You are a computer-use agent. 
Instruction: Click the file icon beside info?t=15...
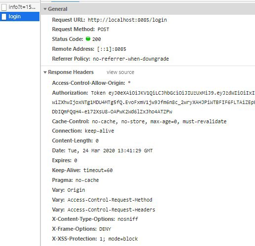(4, 7)
